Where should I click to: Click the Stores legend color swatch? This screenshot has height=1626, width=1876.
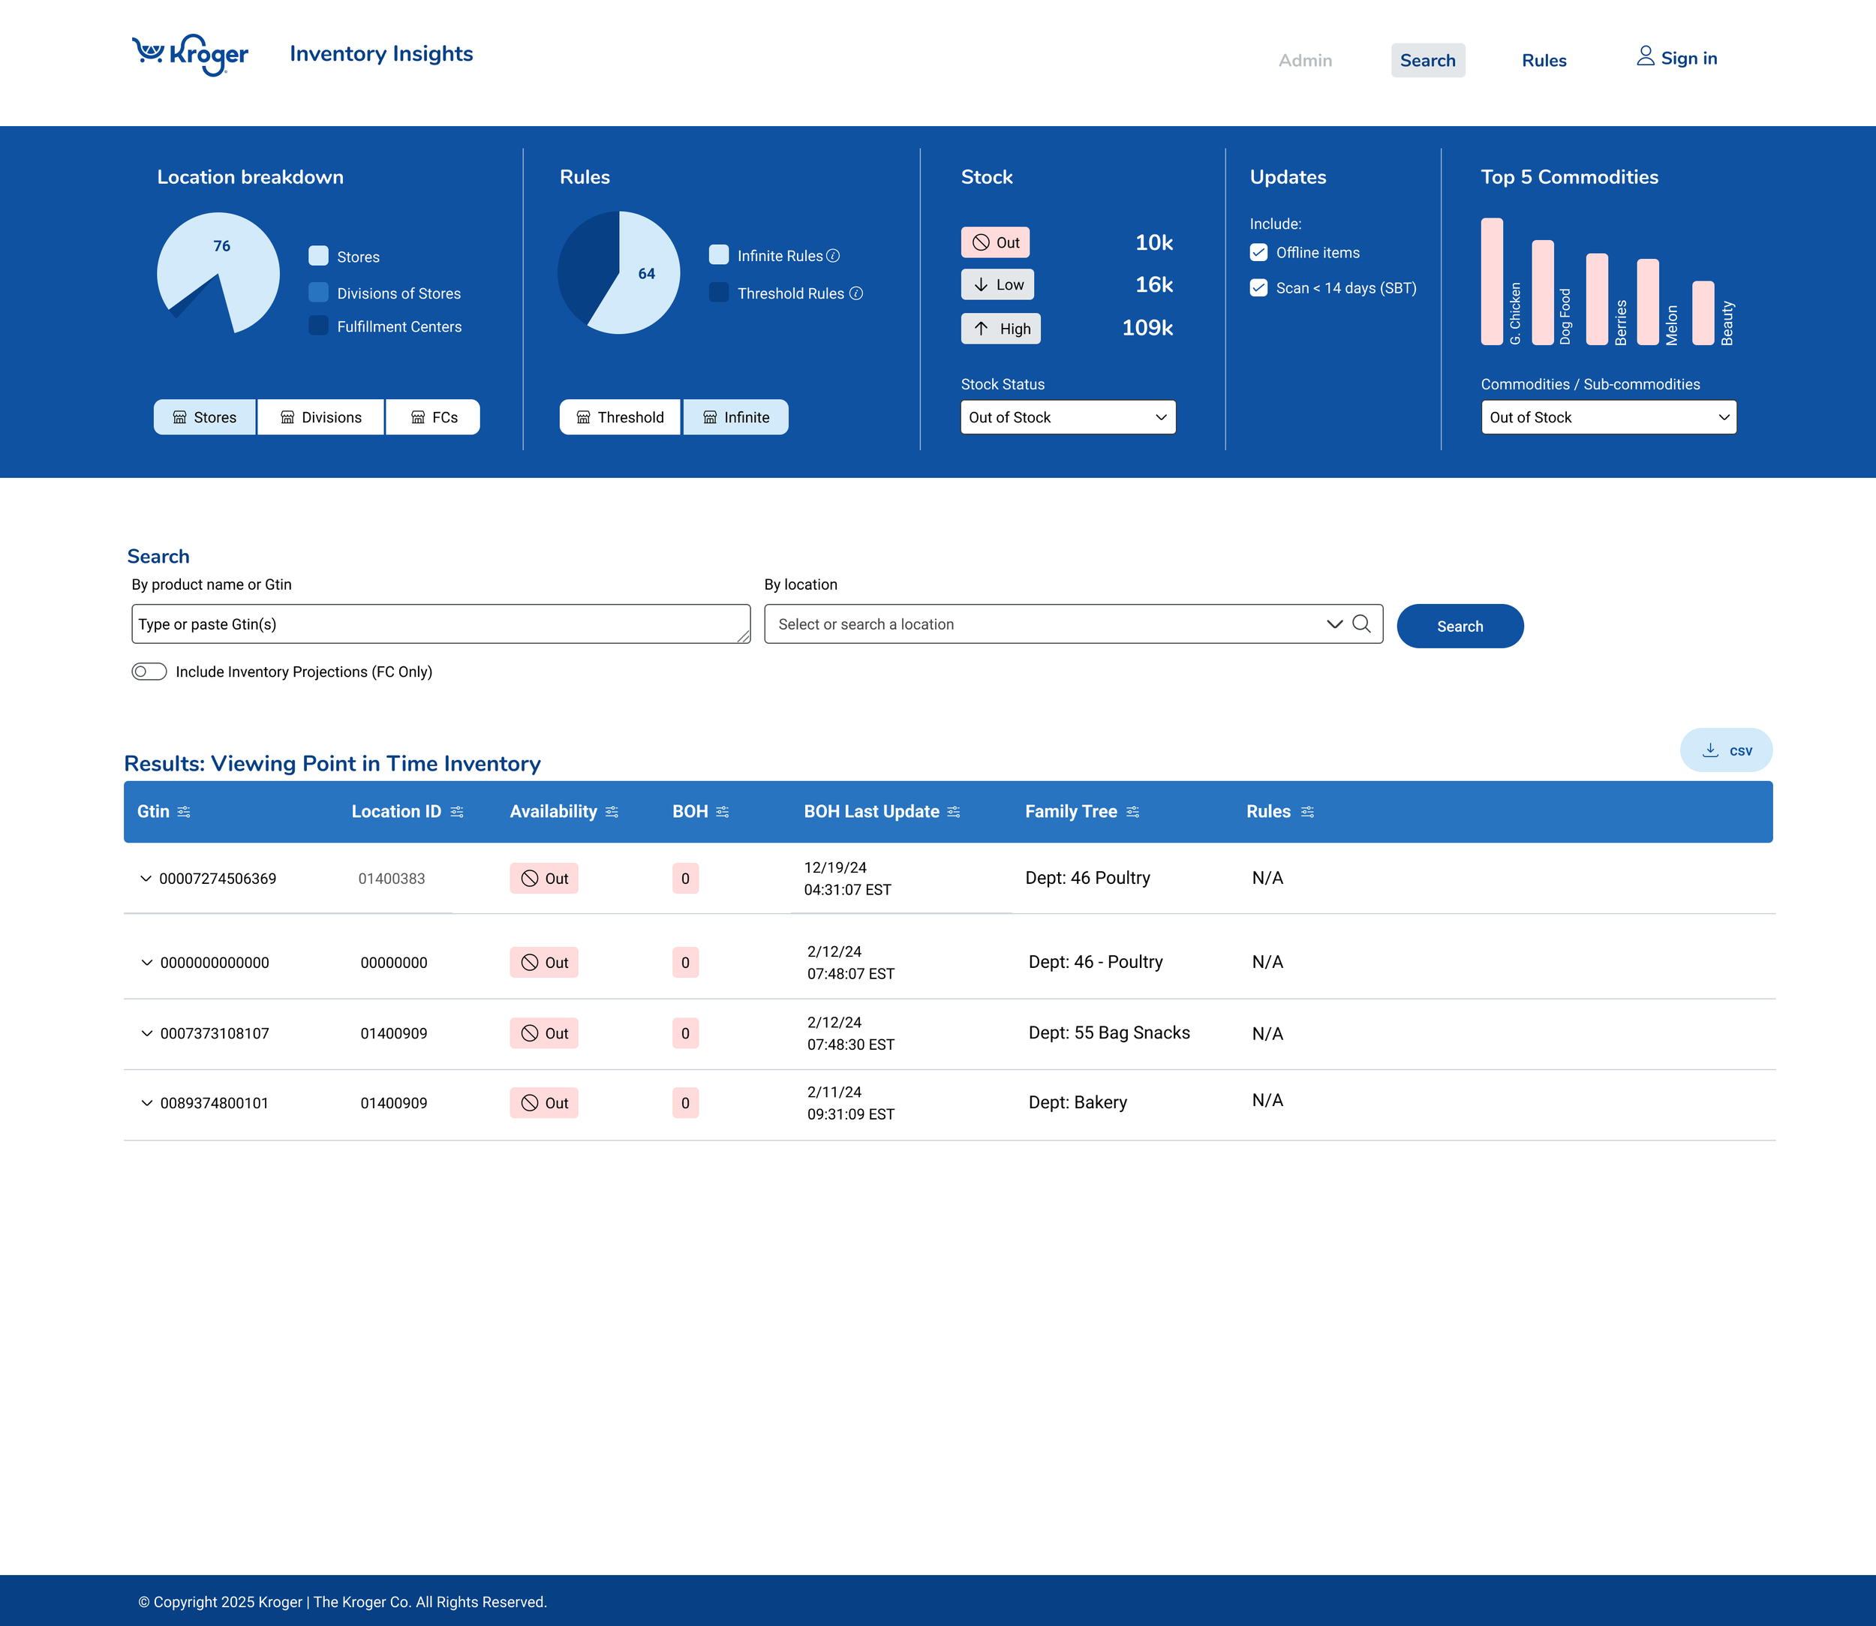click(x=319, y=256)
